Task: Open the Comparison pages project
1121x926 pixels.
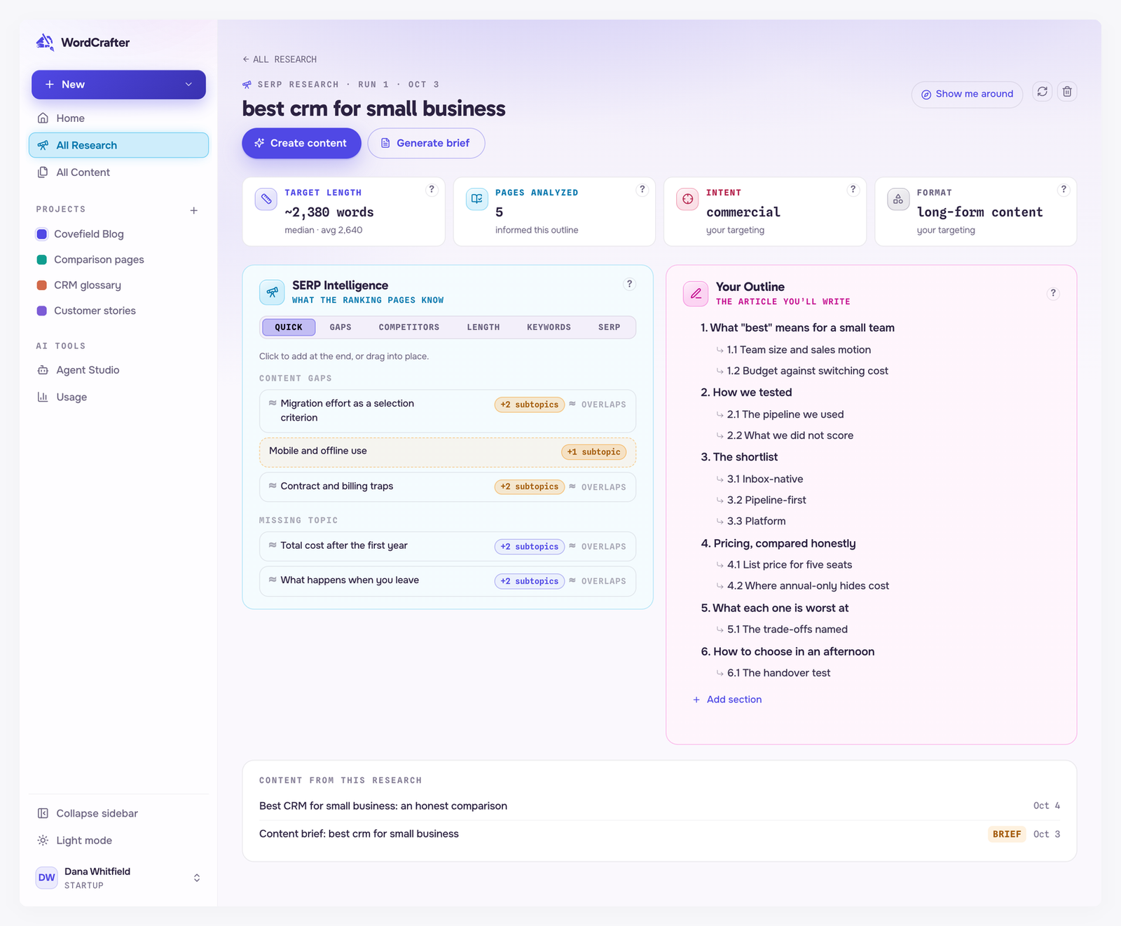Action: [118, 259]
